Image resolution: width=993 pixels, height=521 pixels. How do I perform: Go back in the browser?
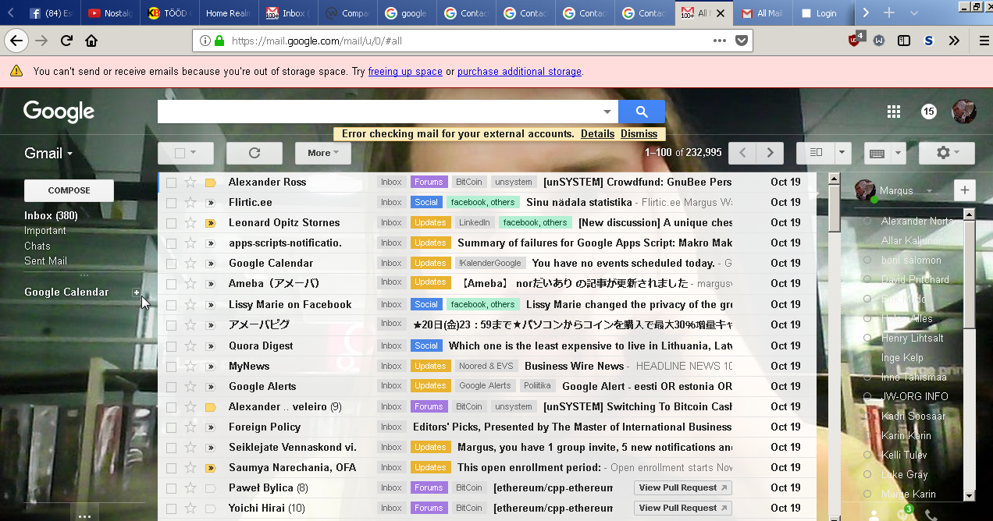(16, 41)
